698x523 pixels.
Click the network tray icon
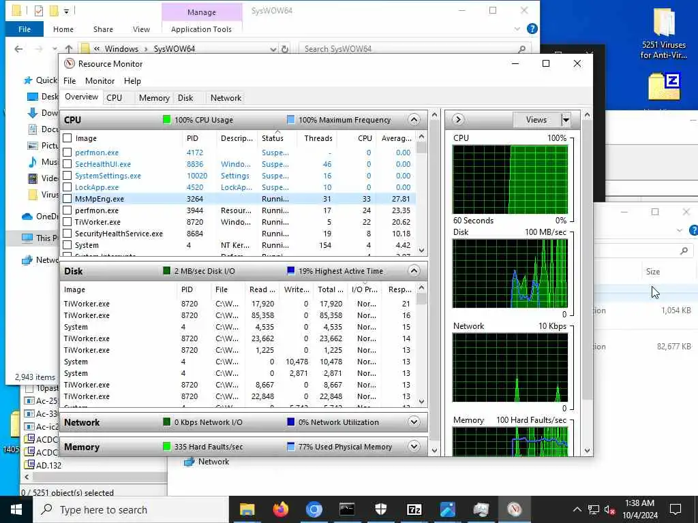point(594,509)
